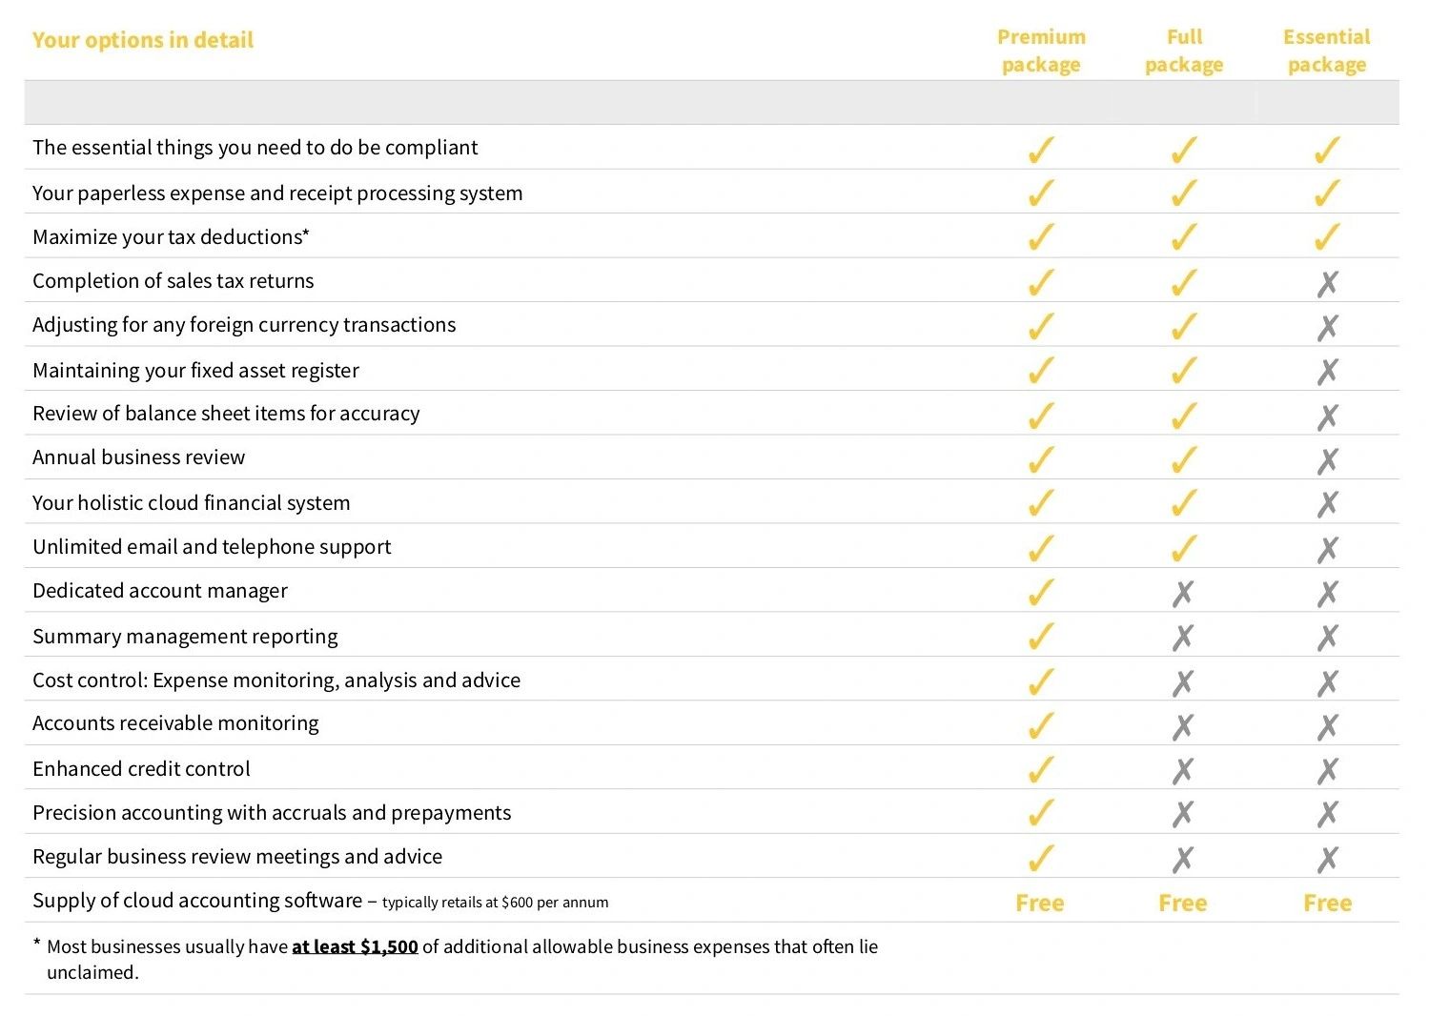Click Full package cross for Summary management reporting
Viewport: 1429px width, 1016px height.
1183,637
